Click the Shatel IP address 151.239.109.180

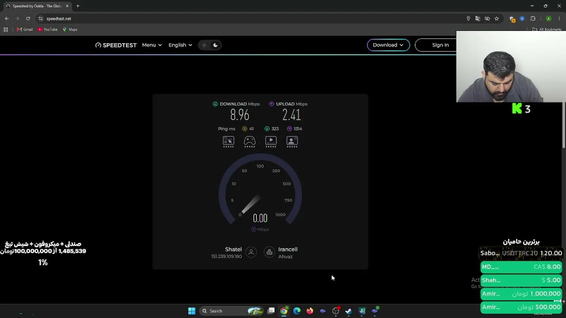point(226,257)
